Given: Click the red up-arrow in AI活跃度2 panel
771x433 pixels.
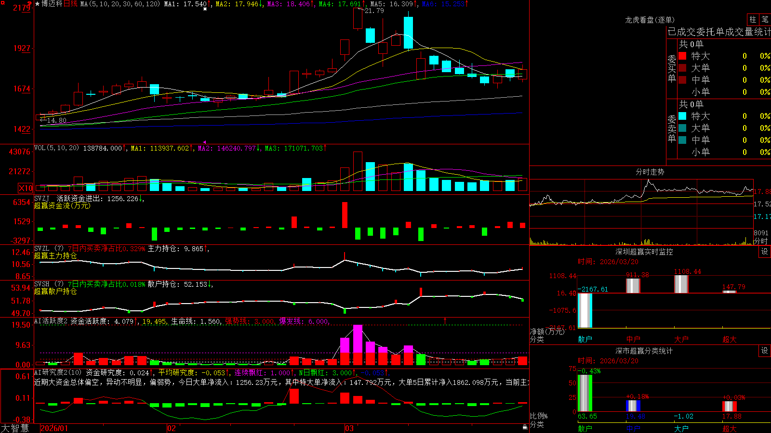Looking at the screenshot, I should click(x=445, y=320).
